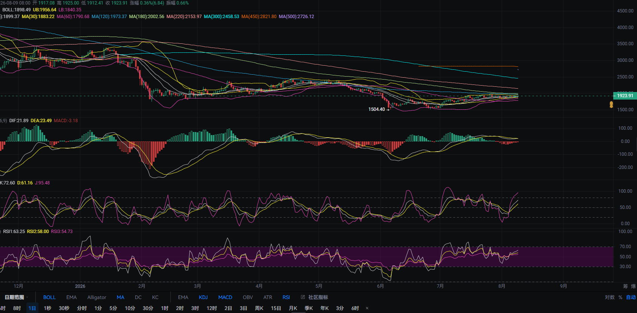Toggle the BOLL overlay indicator
This screenshot has height=313, width=637.
click(49, 297)
